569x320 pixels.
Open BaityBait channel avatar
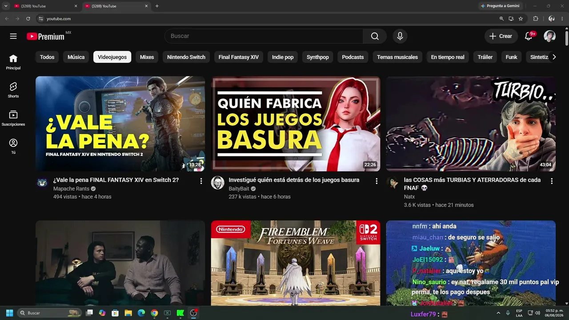[x=217, y=183]
